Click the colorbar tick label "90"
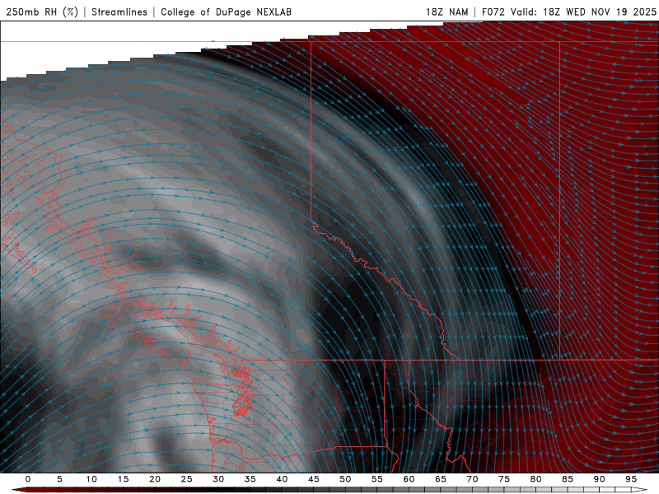 (x=599, y=479)
